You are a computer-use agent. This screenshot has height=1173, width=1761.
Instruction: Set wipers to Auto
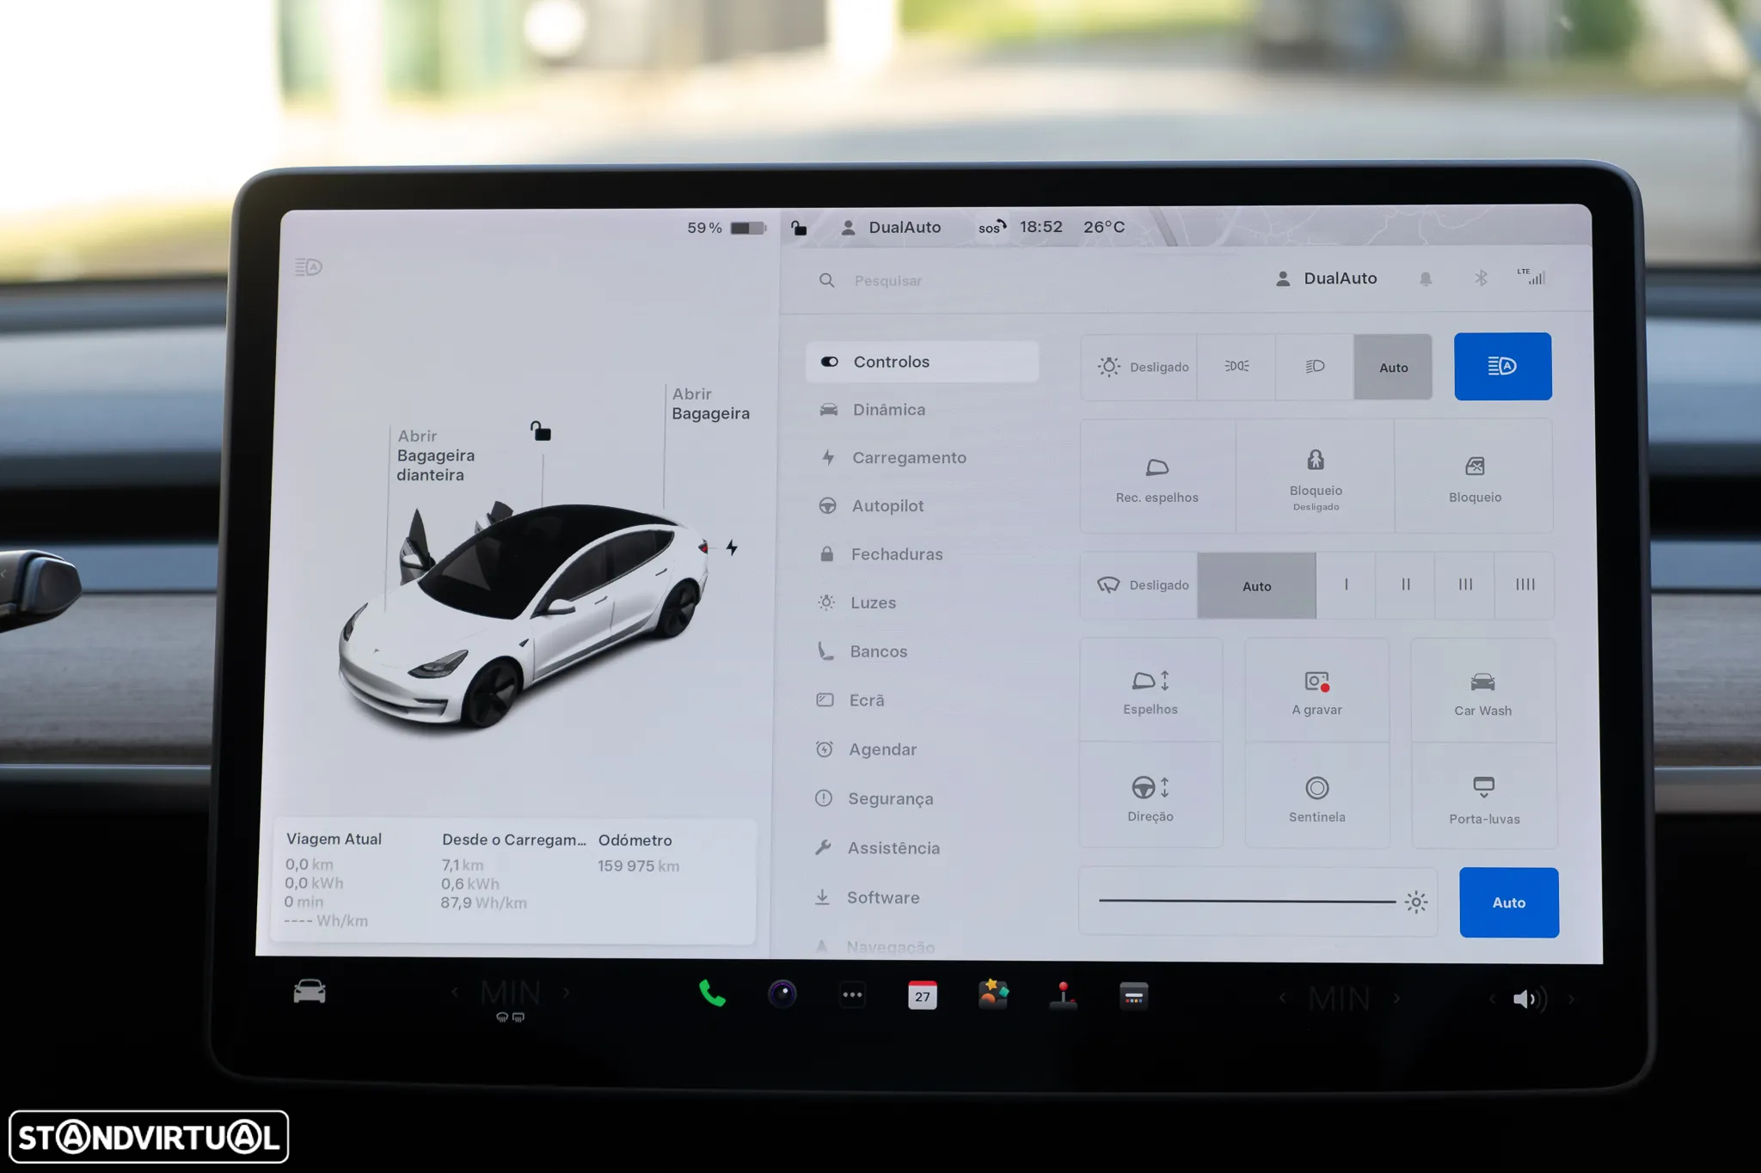pyautogui.click(x=1256, y=586)
